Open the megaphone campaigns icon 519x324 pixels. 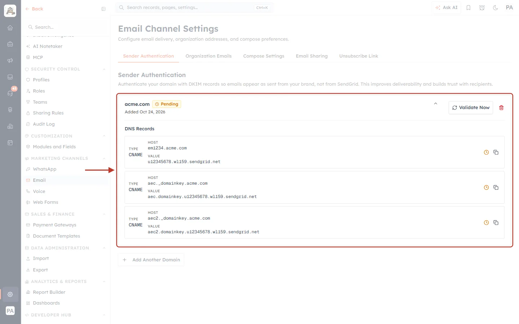10,60
